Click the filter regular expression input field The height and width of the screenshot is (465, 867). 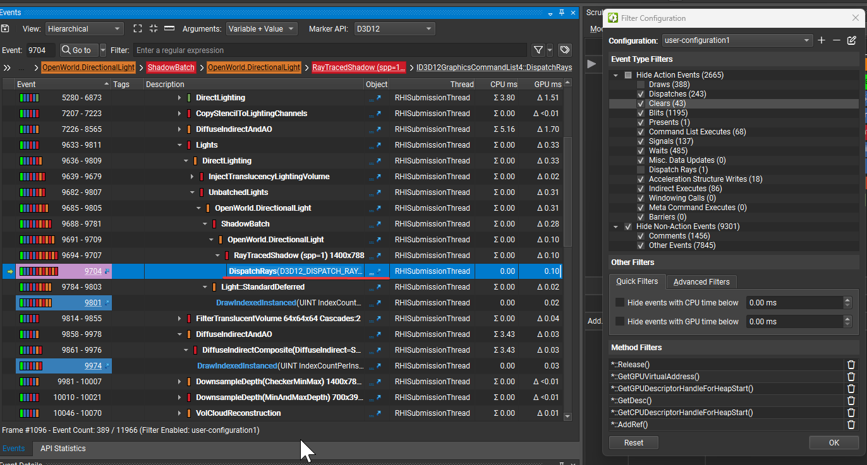tap(329, 50)
